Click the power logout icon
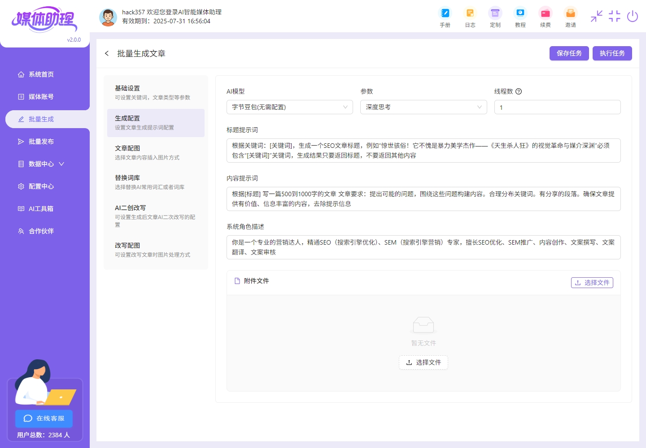The height and width of the screenshot is (448, 646). 632,17
